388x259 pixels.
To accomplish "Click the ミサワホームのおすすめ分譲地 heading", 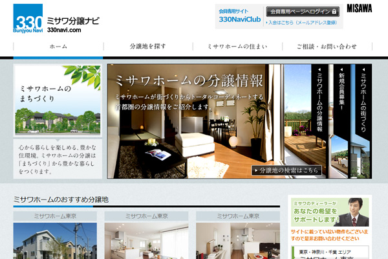I will point(61,199).
